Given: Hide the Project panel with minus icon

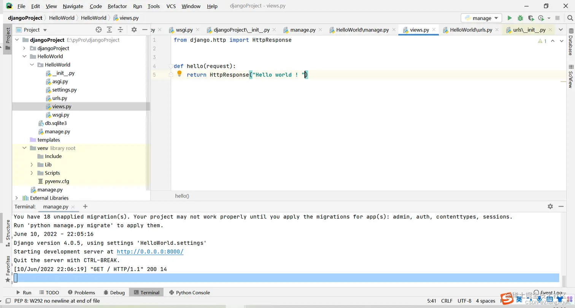Looking at the screenshot, I should point(145,30).
